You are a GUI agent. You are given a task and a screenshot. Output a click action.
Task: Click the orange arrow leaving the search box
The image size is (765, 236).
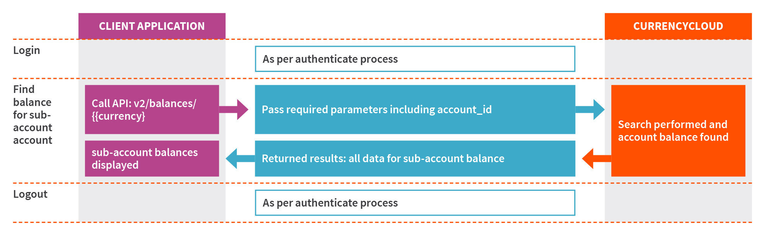pos(596,158)
